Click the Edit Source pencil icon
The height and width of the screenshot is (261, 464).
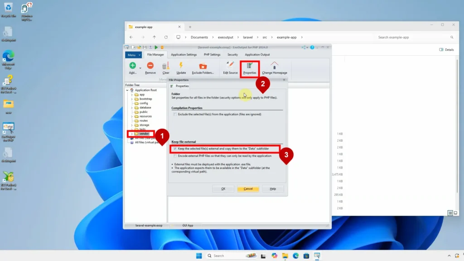click(230, 66)
